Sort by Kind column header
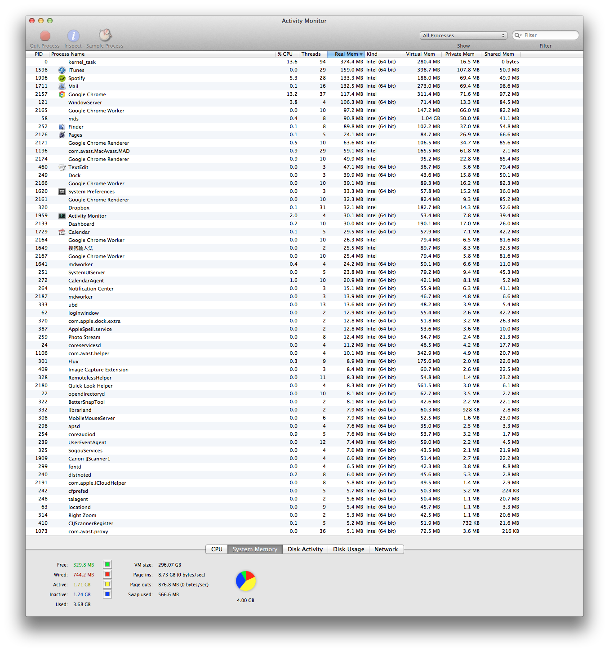The image size is (609, 652). (x=383, y=54)
